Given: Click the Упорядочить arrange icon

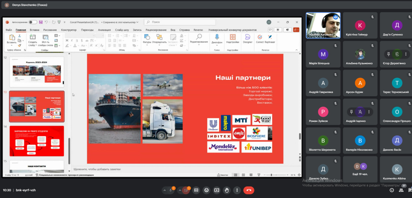Looking at the screenshot, I should click(x=160, y=37).
